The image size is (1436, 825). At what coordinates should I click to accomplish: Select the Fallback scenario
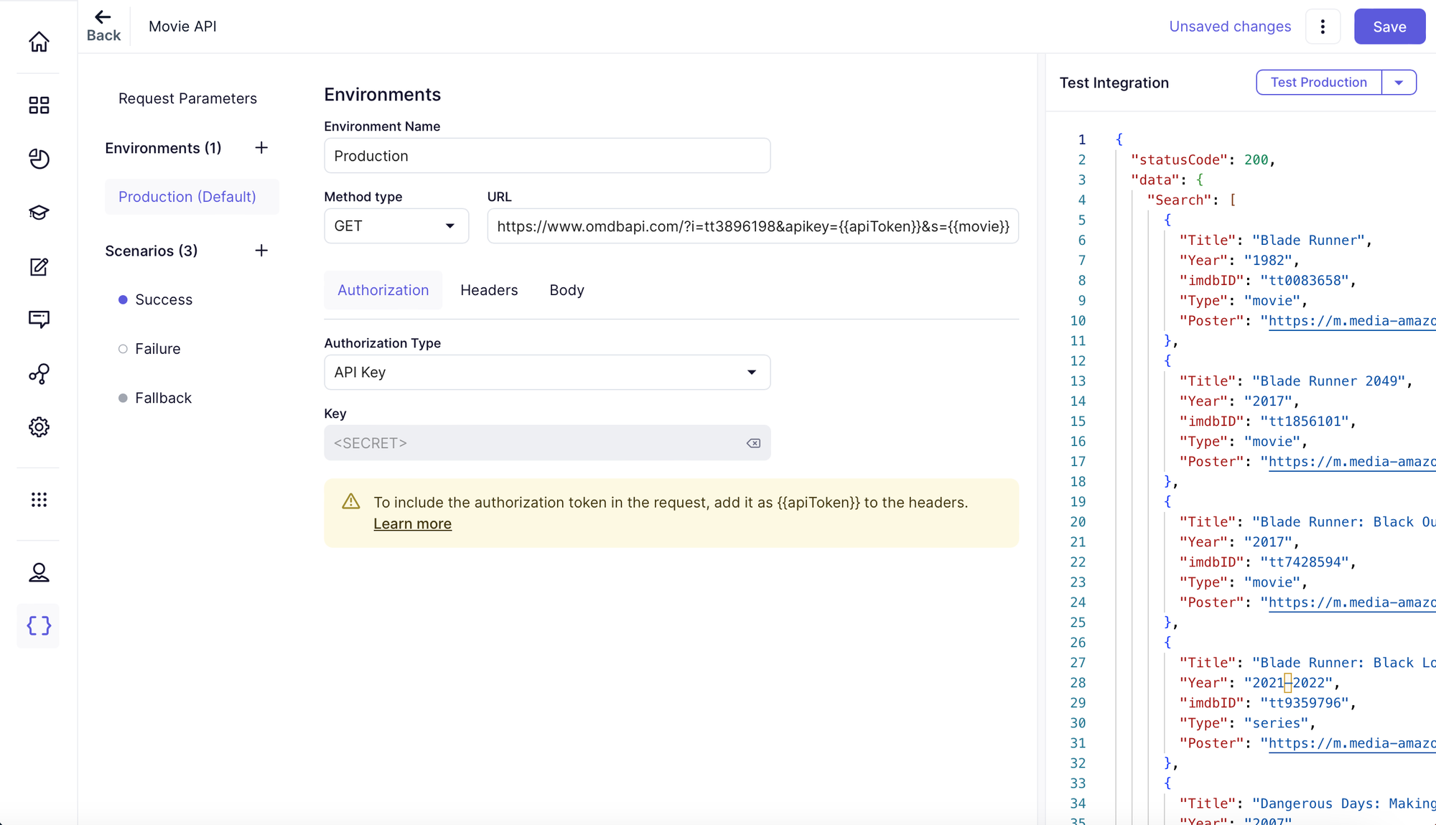coord(163,398)
